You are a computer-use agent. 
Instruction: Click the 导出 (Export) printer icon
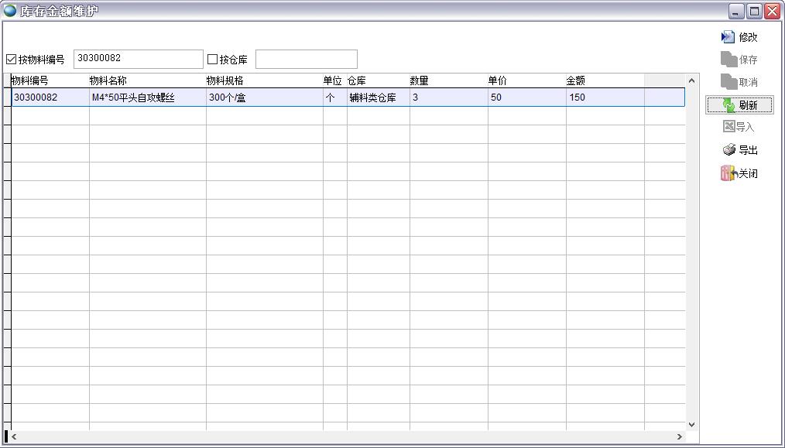point(728,150)
